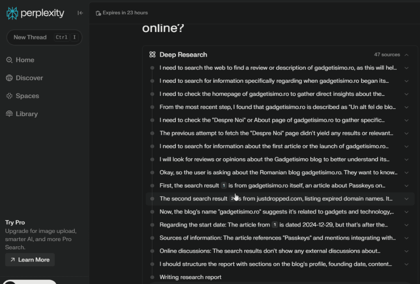Expand step 'The second search result'
The width and height of the screenshot is (420, 284).
(x=406, y=199)
